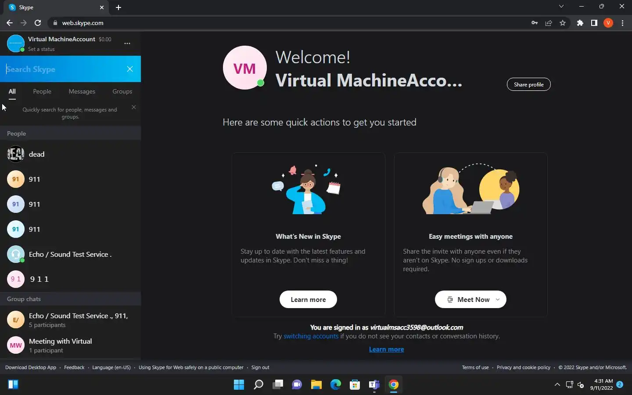Switch to the People tab
This screenshot has width=632, height=395.
click(x=42, y=91)
